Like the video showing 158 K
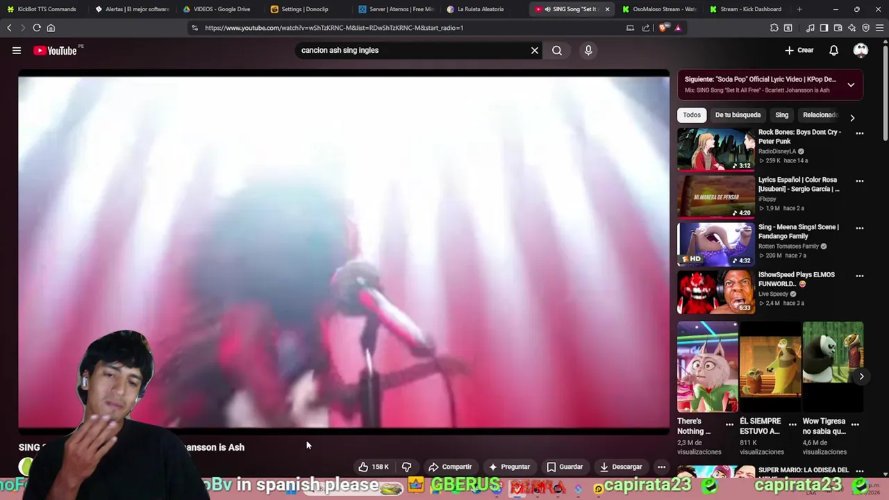This screenshot has width=889, height=500. pyautogui.click(x=374, y=467)
